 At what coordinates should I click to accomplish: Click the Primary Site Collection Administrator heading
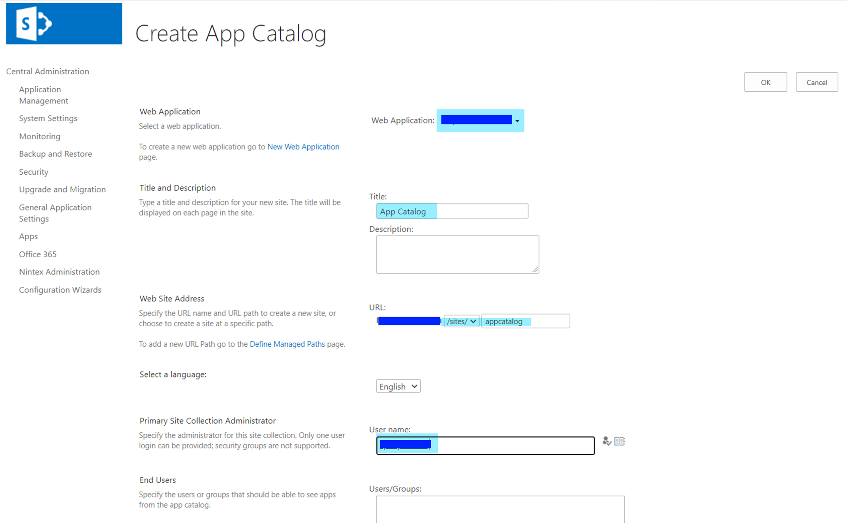(x=207, y=421)
